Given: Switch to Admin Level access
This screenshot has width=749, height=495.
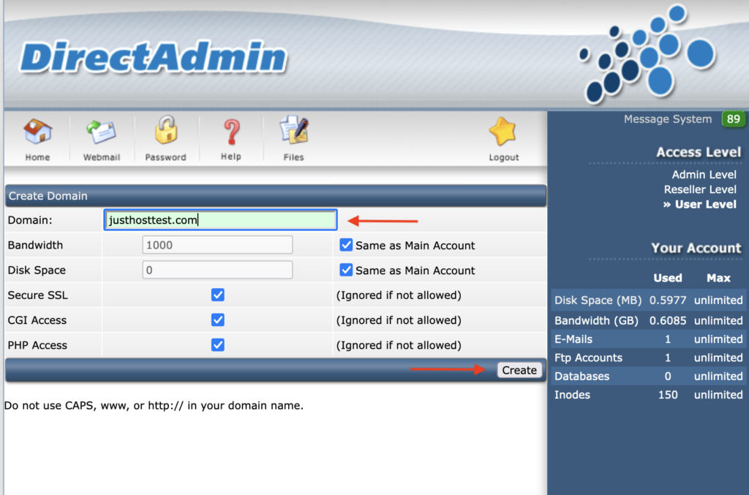Looking at the screenshot, I should [x=704, y=175].
